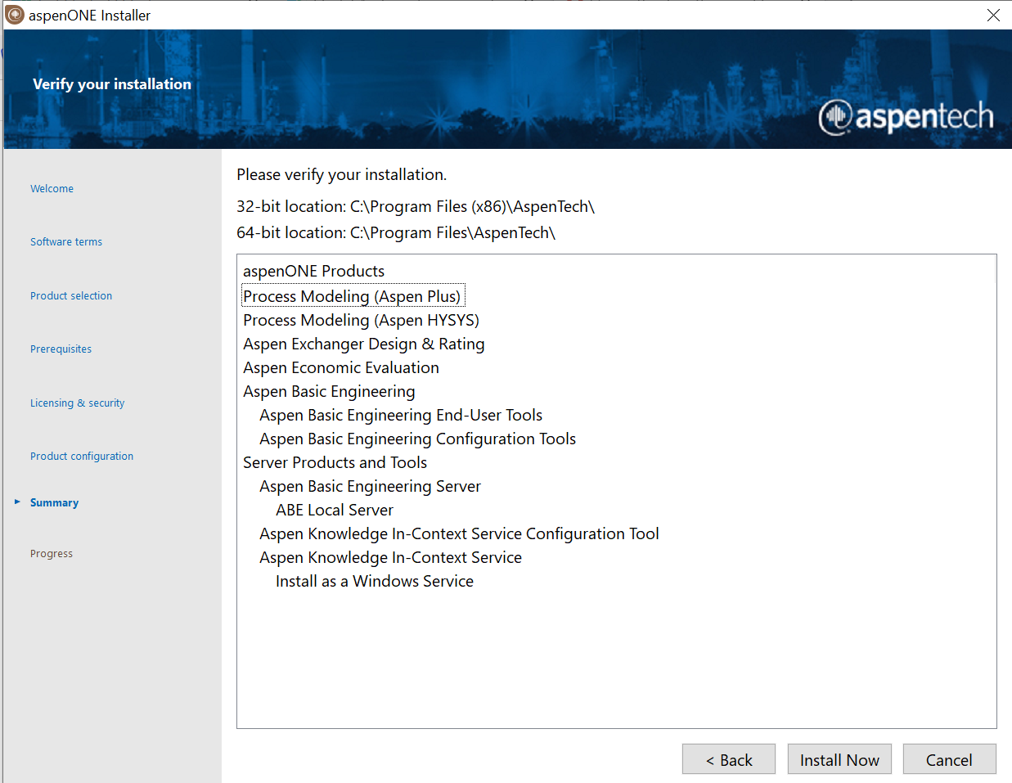1012x783 pixels.
Task: Click the Install Now button
Action: (839, 758)
